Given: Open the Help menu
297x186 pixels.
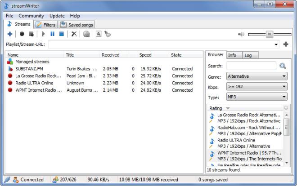Looking at the screenshot, I should point(75,16).
